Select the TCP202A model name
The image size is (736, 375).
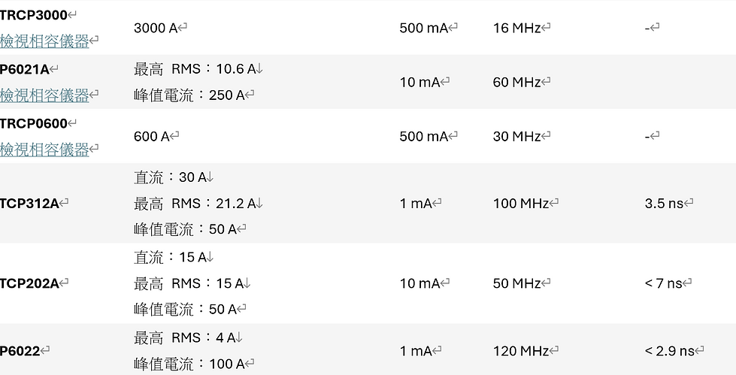click(x=29, y=283)
